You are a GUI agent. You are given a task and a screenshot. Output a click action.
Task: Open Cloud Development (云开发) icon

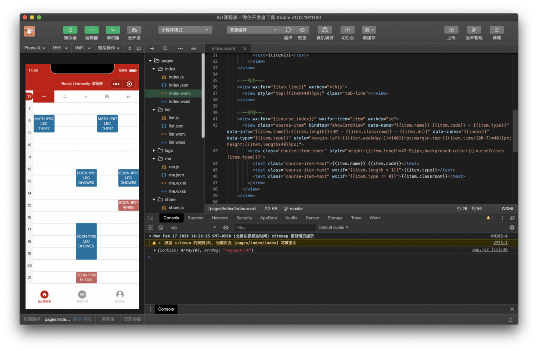click(x=134, y=30)
